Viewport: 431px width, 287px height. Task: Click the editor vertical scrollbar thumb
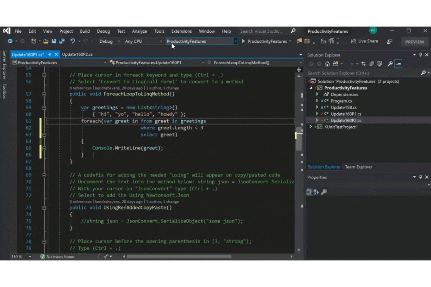pyautogui.click(x=298, y=138)
